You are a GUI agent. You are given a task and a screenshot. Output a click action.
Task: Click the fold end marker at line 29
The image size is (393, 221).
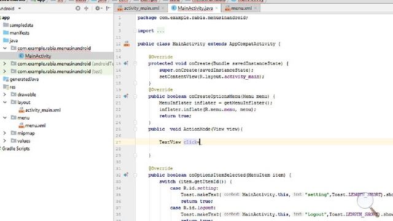pyautogui.click(x=135, y=155)
